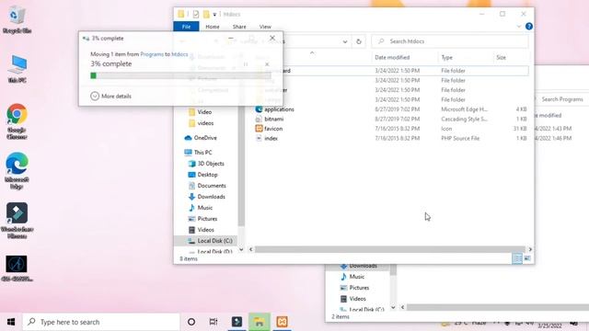Viewport: 589px width, 331px height.
Task: Switch to large icons view layout
Action: click(527, 258)
